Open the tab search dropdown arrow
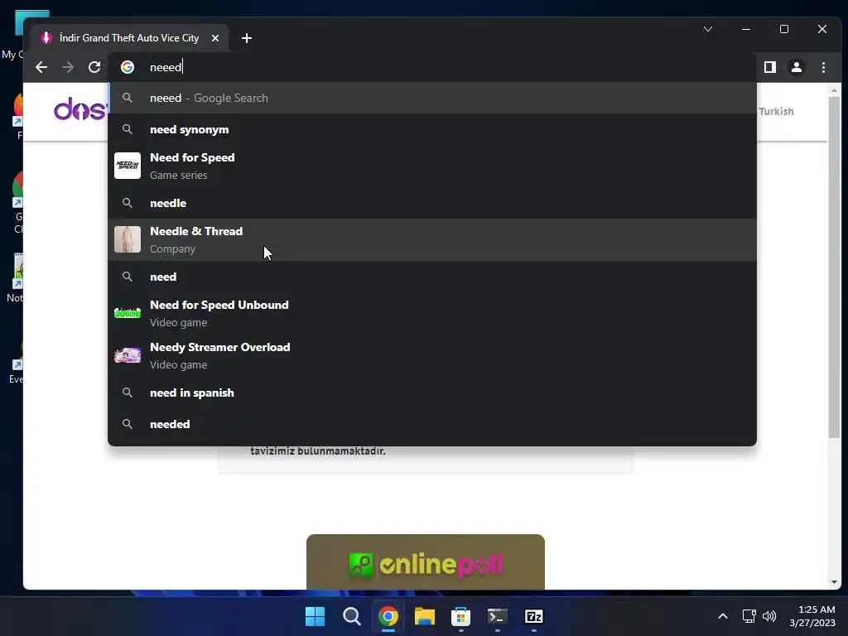848x636 pixels. coord(708,29)
